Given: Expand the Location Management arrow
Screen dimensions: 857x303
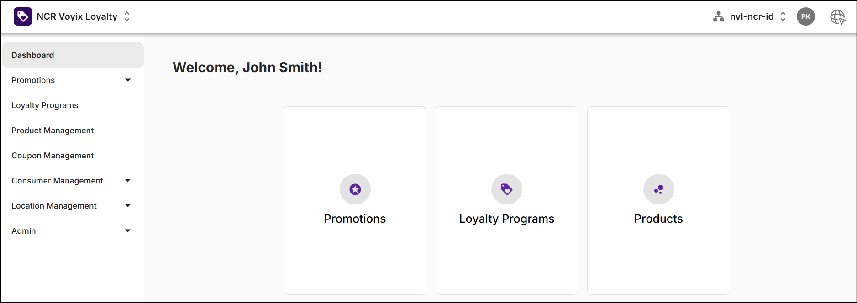Looking at the screenshot, I should [128, 206].
